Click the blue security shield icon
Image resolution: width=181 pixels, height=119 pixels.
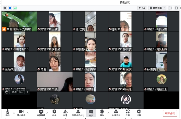(x=10, y=8)
